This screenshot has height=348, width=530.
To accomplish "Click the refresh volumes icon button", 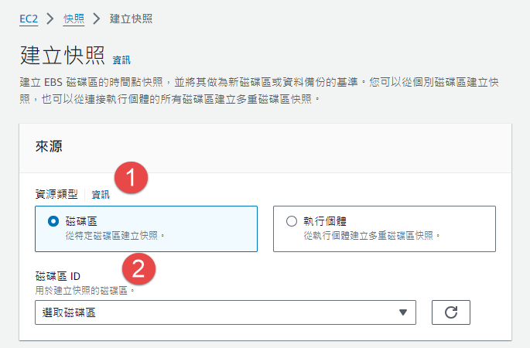I will [x=451, y=312].
